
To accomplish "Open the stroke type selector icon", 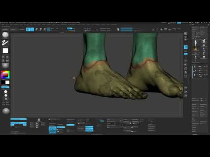I will click(x=5, y=43).
